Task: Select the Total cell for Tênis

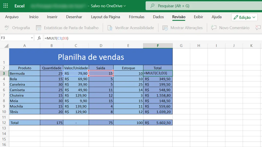Action: pos(158,112)
